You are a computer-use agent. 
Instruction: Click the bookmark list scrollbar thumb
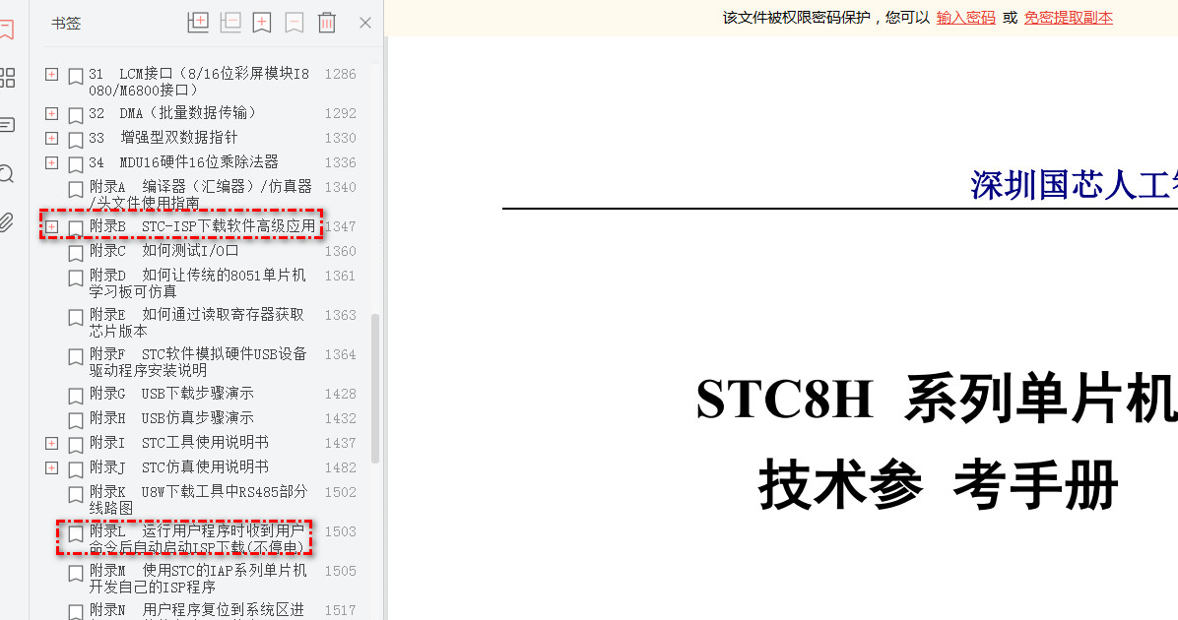point(375,388)
